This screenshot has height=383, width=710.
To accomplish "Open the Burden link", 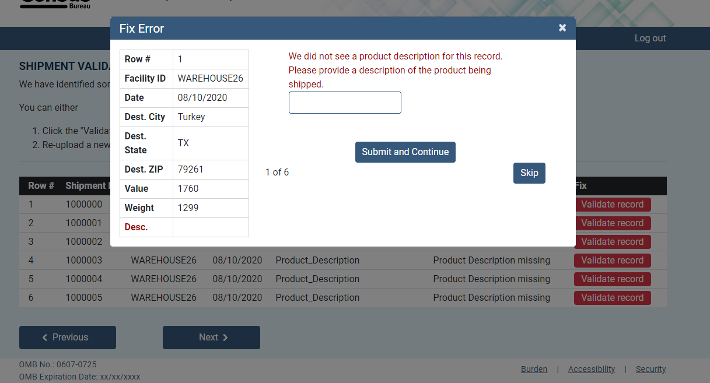I will [x=534, y=369].
